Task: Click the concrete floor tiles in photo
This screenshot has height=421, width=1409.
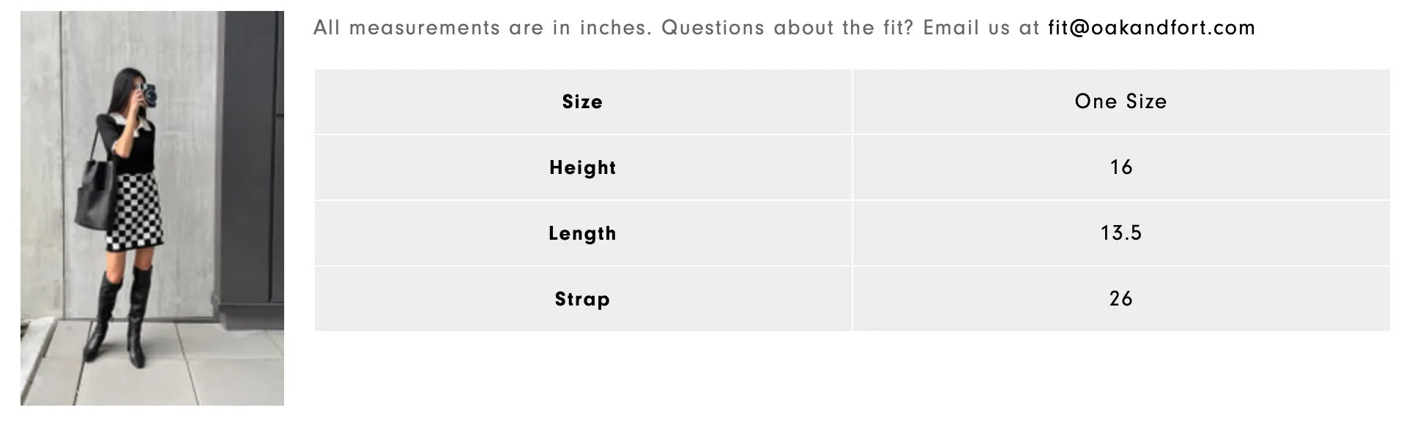Action: click(x=152, y=365)
